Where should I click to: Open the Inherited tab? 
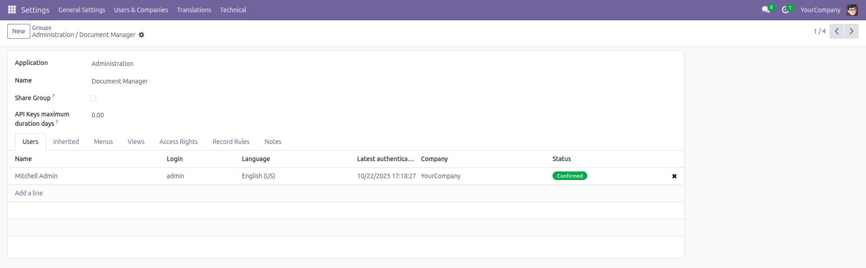pyautogui.click(x=66, y=142)
